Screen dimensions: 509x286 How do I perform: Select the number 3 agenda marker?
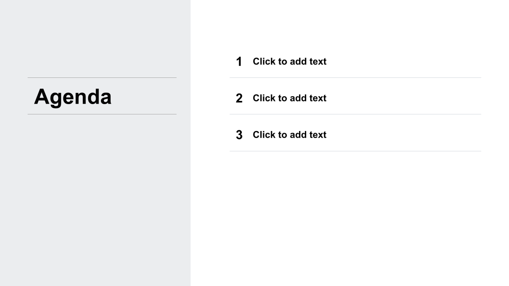pos(239,135)
